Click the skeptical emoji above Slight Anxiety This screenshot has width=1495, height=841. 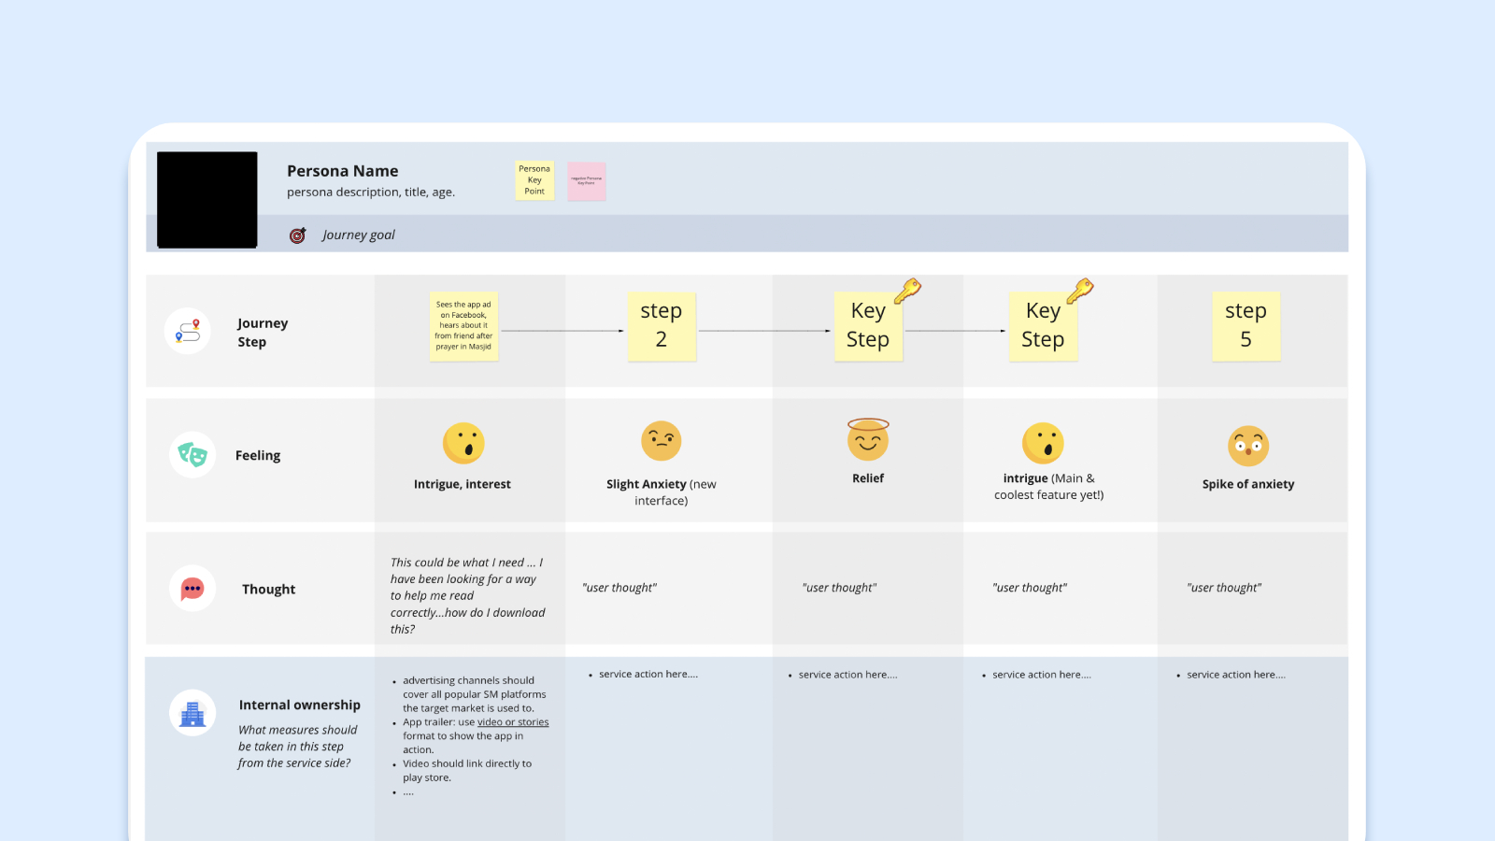(x=662, y=441)
